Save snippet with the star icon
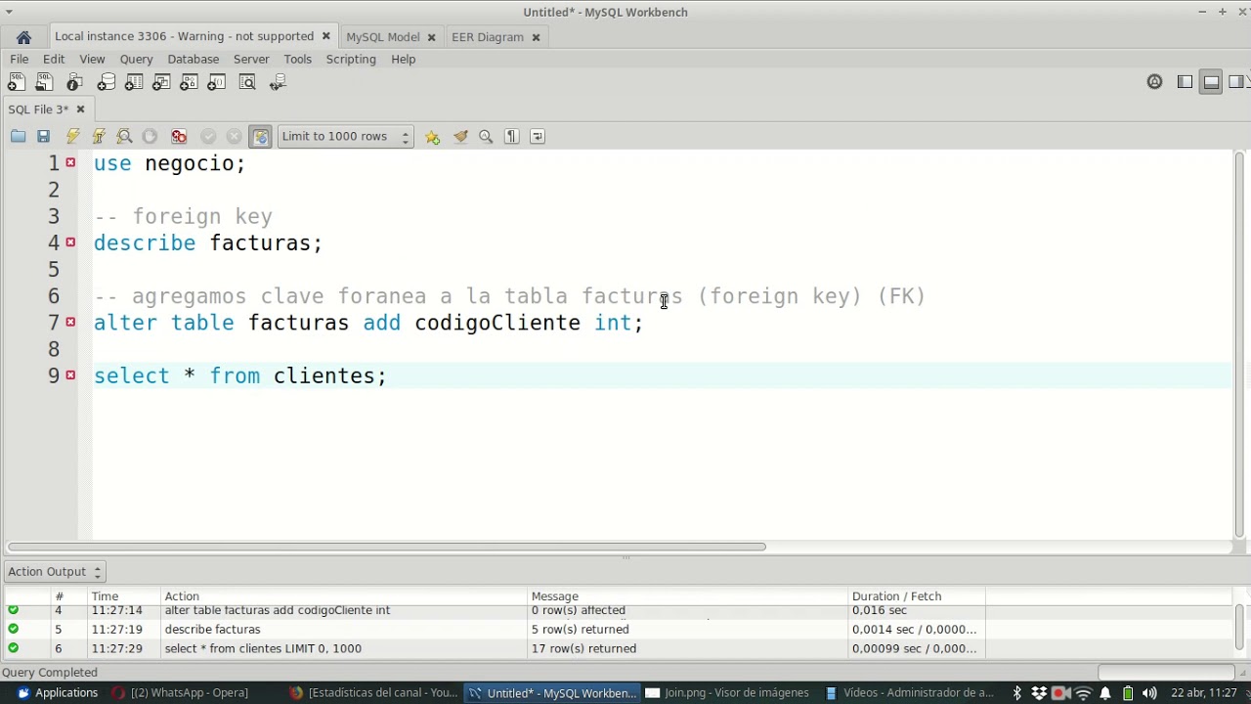 click(x=432, y=137)
